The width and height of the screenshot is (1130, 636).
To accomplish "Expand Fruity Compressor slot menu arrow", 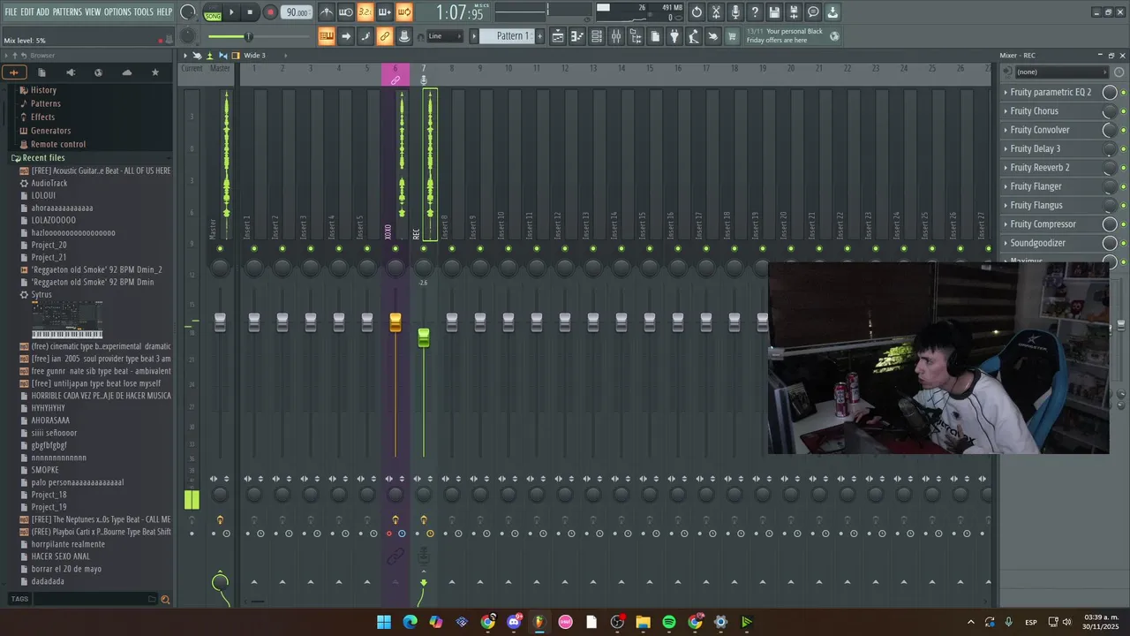I will (x=1006, y=224).
